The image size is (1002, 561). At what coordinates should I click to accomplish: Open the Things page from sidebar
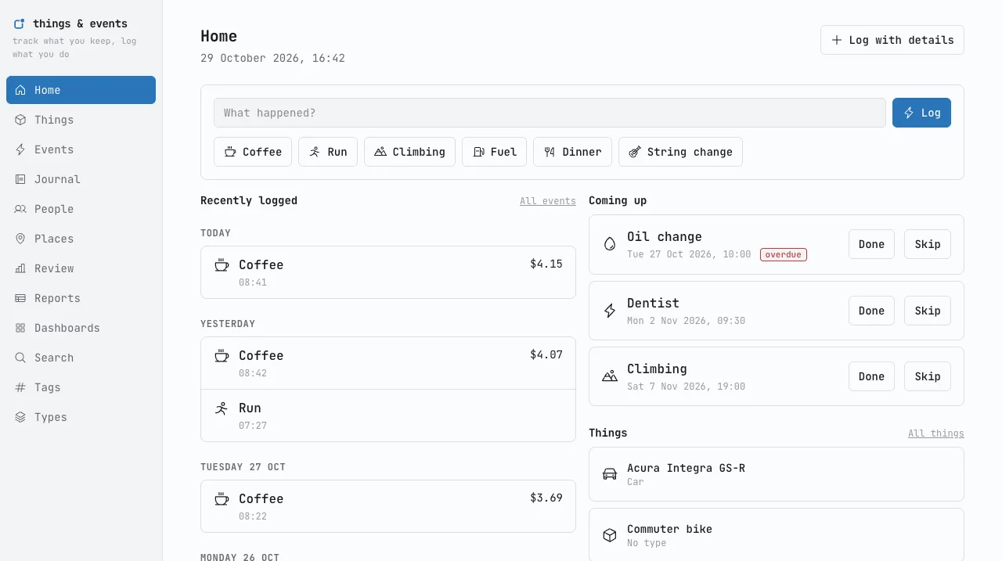coord(81,120)
